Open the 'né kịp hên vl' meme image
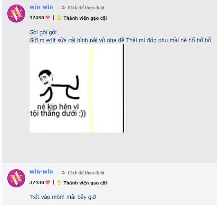 tap(77, 88)
